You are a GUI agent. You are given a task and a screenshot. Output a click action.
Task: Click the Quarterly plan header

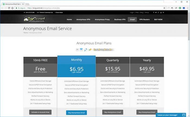click(x=113, y=60)
